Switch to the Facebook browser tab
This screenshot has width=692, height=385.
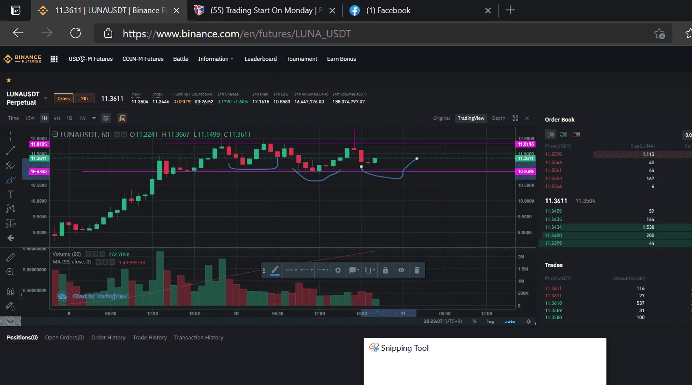[420, 10]
